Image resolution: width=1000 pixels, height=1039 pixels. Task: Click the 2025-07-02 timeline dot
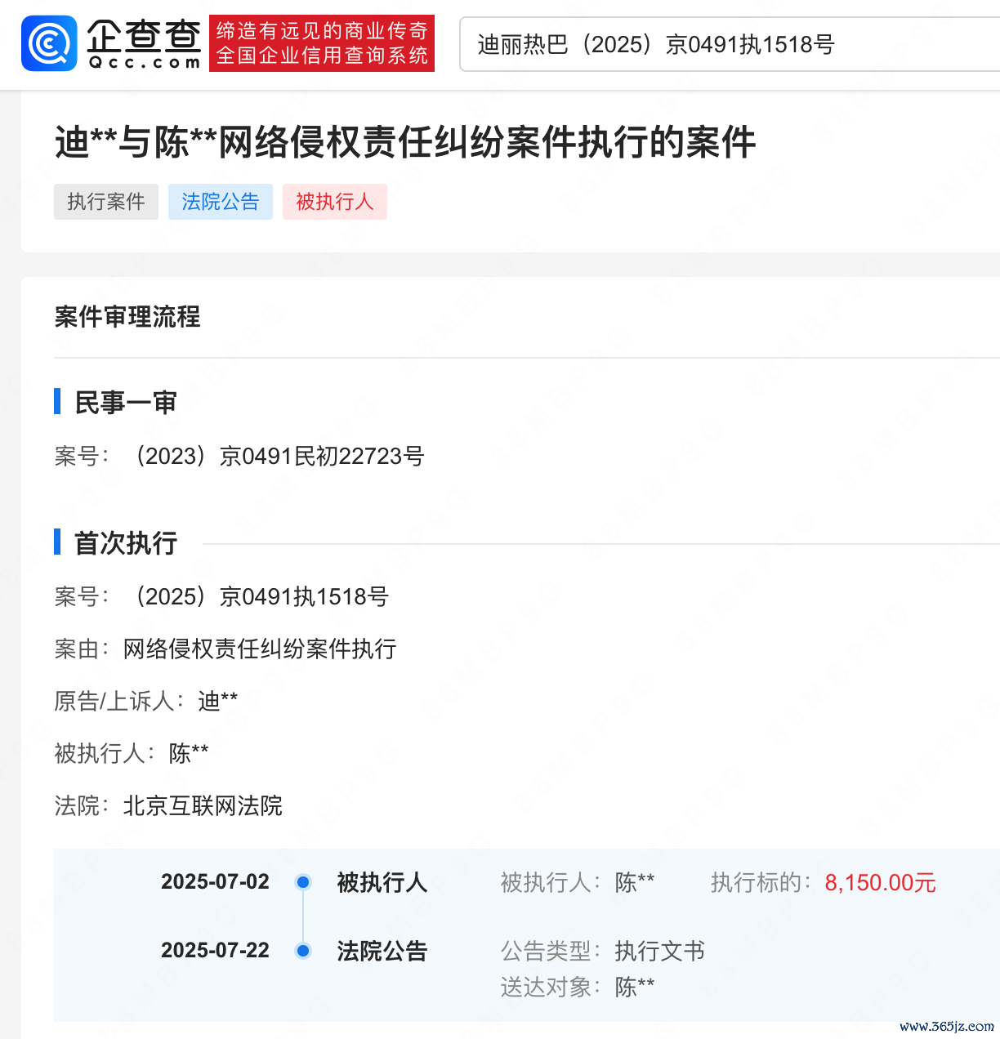pyautogui.click(x=303, y=882)
